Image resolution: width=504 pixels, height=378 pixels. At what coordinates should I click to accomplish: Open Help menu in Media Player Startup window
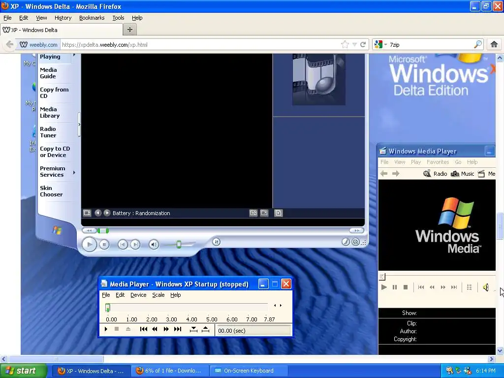[x=176, y=295]
